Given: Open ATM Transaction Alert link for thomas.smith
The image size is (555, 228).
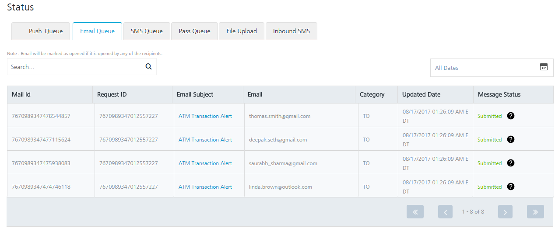Looking at the screenshot, I should pyautogui.click(x=205, y=116).
